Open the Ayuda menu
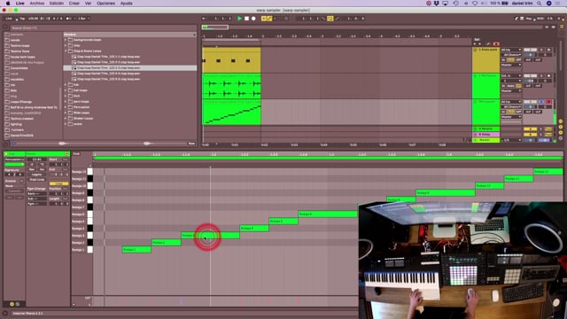The height and width of the screenshot is (319, 567). tap(126, 4)
